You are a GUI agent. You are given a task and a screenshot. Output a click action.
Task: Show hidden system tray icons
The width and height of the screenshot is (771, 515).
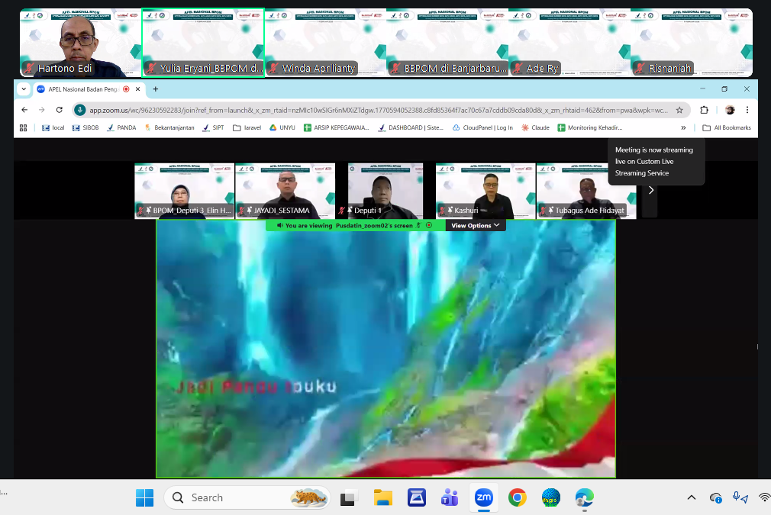692,497
